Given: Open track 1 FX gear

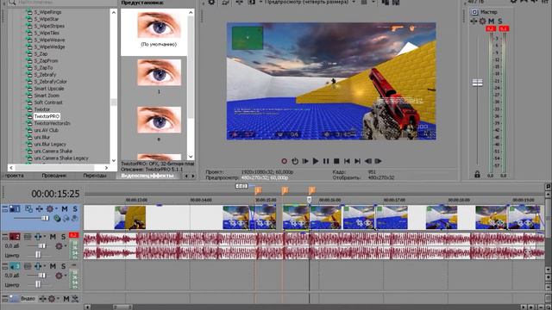Looking at the screenshot, I should tap(50, 208).
